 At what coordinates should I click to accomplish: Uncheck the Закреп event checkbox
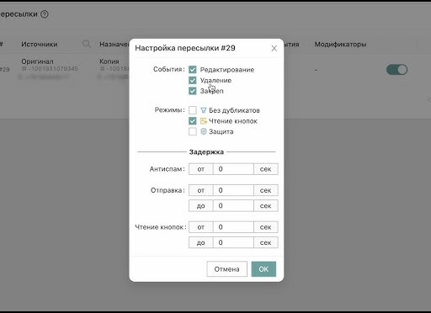[193, 91]
